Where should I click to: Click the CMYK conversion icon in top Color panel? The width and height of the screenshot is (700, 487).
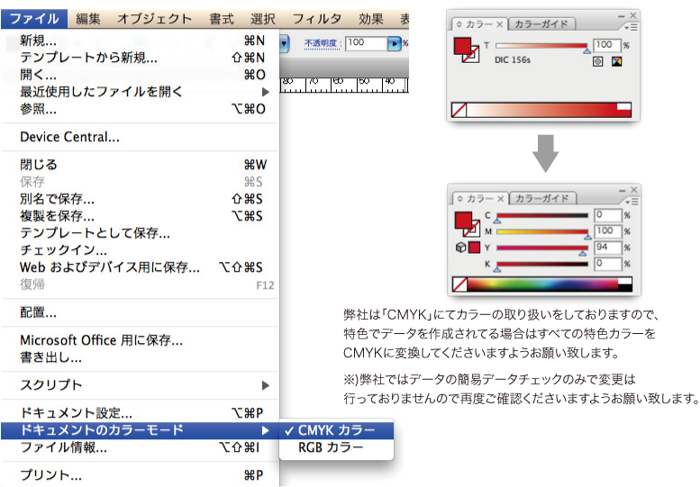pos(615,62)
